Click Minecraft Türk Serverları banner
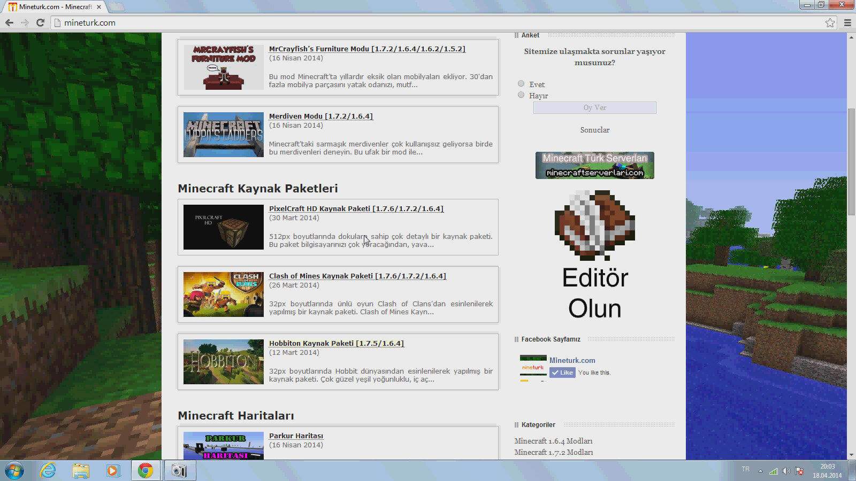The height and width of the screenshot is (481, 856). 594,165
